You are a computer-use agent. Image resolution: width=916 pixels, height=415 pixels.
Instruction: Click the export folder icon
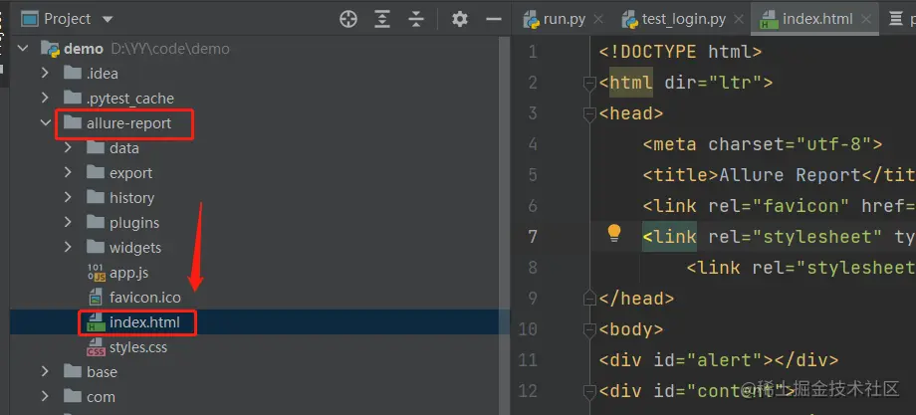(x=96, y=173)
